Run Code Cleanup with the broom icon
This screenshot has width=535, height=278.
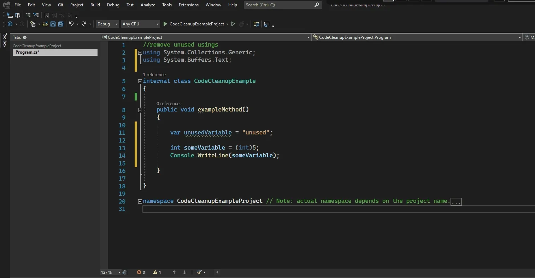pyautogui.click(x=200, y=272)
